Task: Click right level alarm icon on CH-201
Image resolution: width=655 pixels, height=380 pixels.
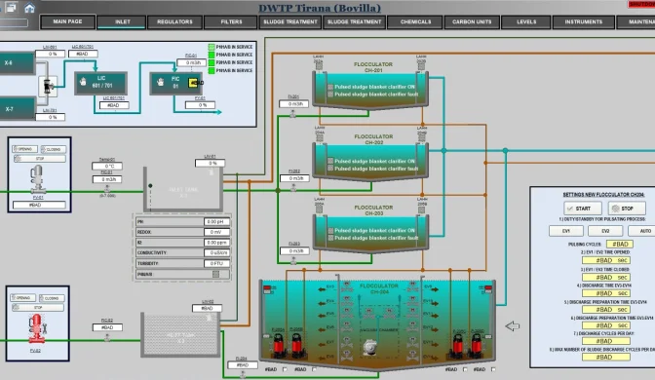Action: click(x=421, y=66)
